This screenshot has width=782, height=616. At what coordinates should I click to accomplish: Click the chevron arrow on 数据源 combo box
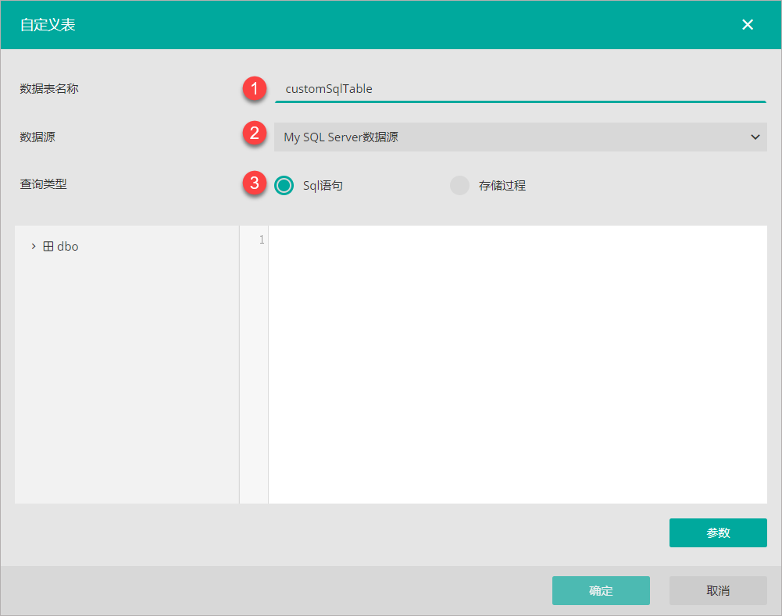point(755,137)
